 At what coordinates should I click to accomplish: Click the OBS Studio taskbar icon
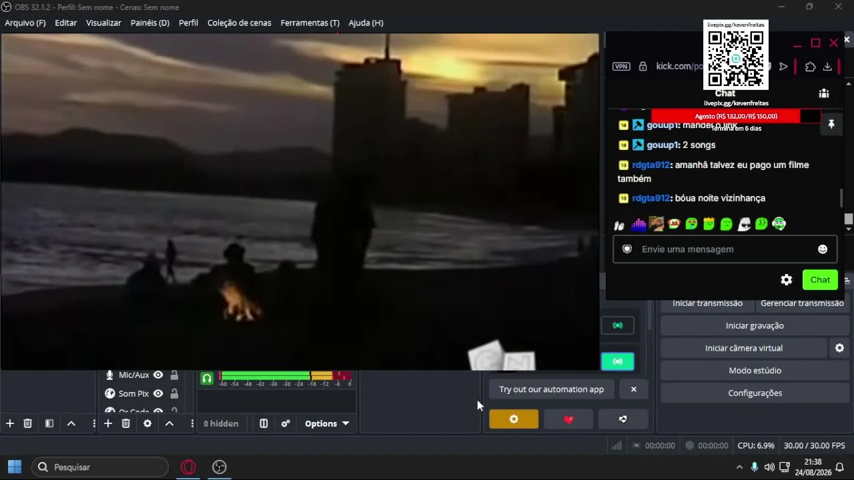(x=220, y=467)
